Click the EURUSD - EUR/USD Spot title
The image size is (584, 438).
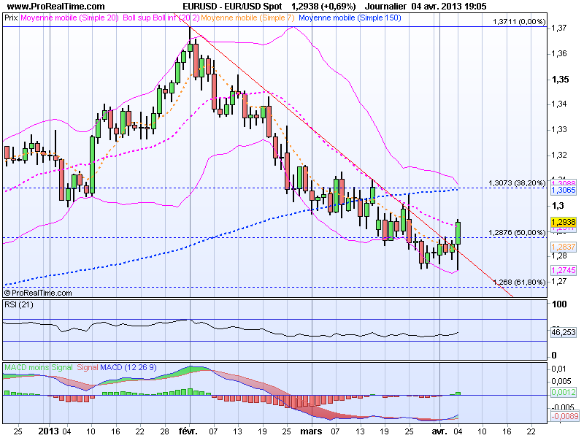pos(232,7)
